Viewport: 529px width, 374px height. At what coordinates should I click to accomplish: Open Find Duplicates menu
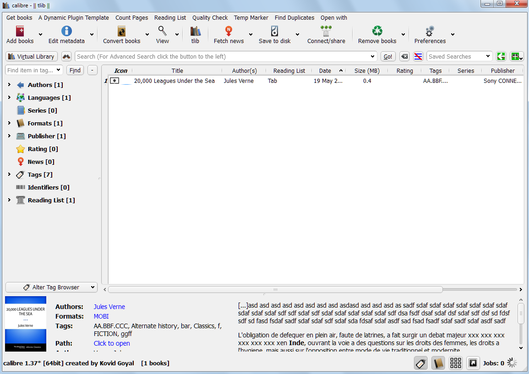coord(294,17)
